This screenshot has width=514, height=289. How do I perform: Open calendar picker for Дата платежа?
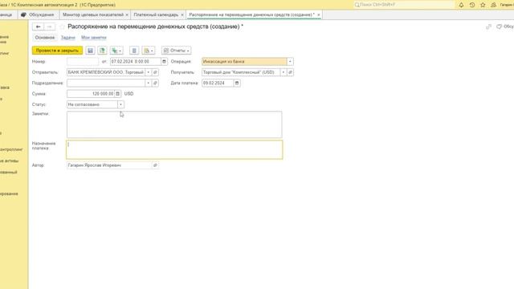237,83
